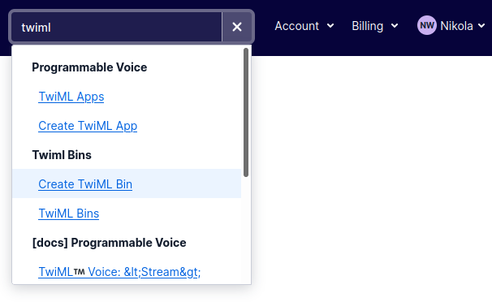Clear the search with the X icon
This screenshot has width=492, height=302.
click(x=237, y=27)
